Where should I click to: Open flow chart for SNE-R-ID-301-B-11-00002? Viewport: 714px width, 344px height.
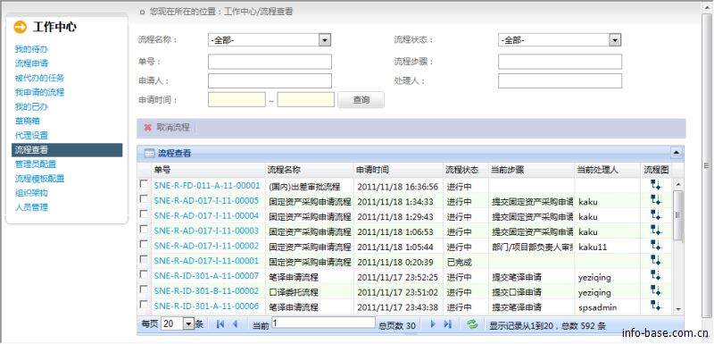pyautogui.click(x=655, y=289)
